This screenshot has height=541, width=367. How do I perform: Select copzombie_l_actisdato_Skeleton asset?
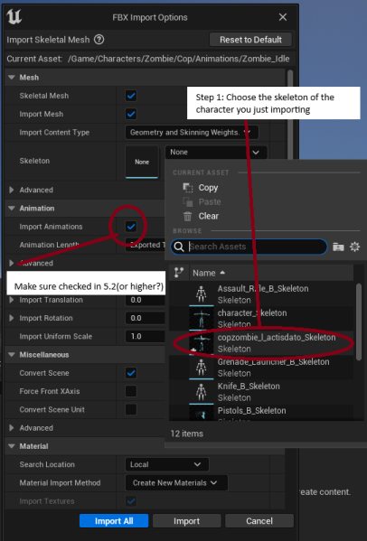coord(261,343)
